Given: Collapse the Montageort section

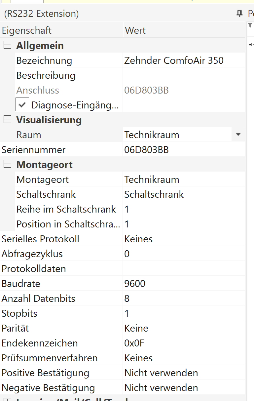Looking at the screenshot, I should tap(7, 164).
